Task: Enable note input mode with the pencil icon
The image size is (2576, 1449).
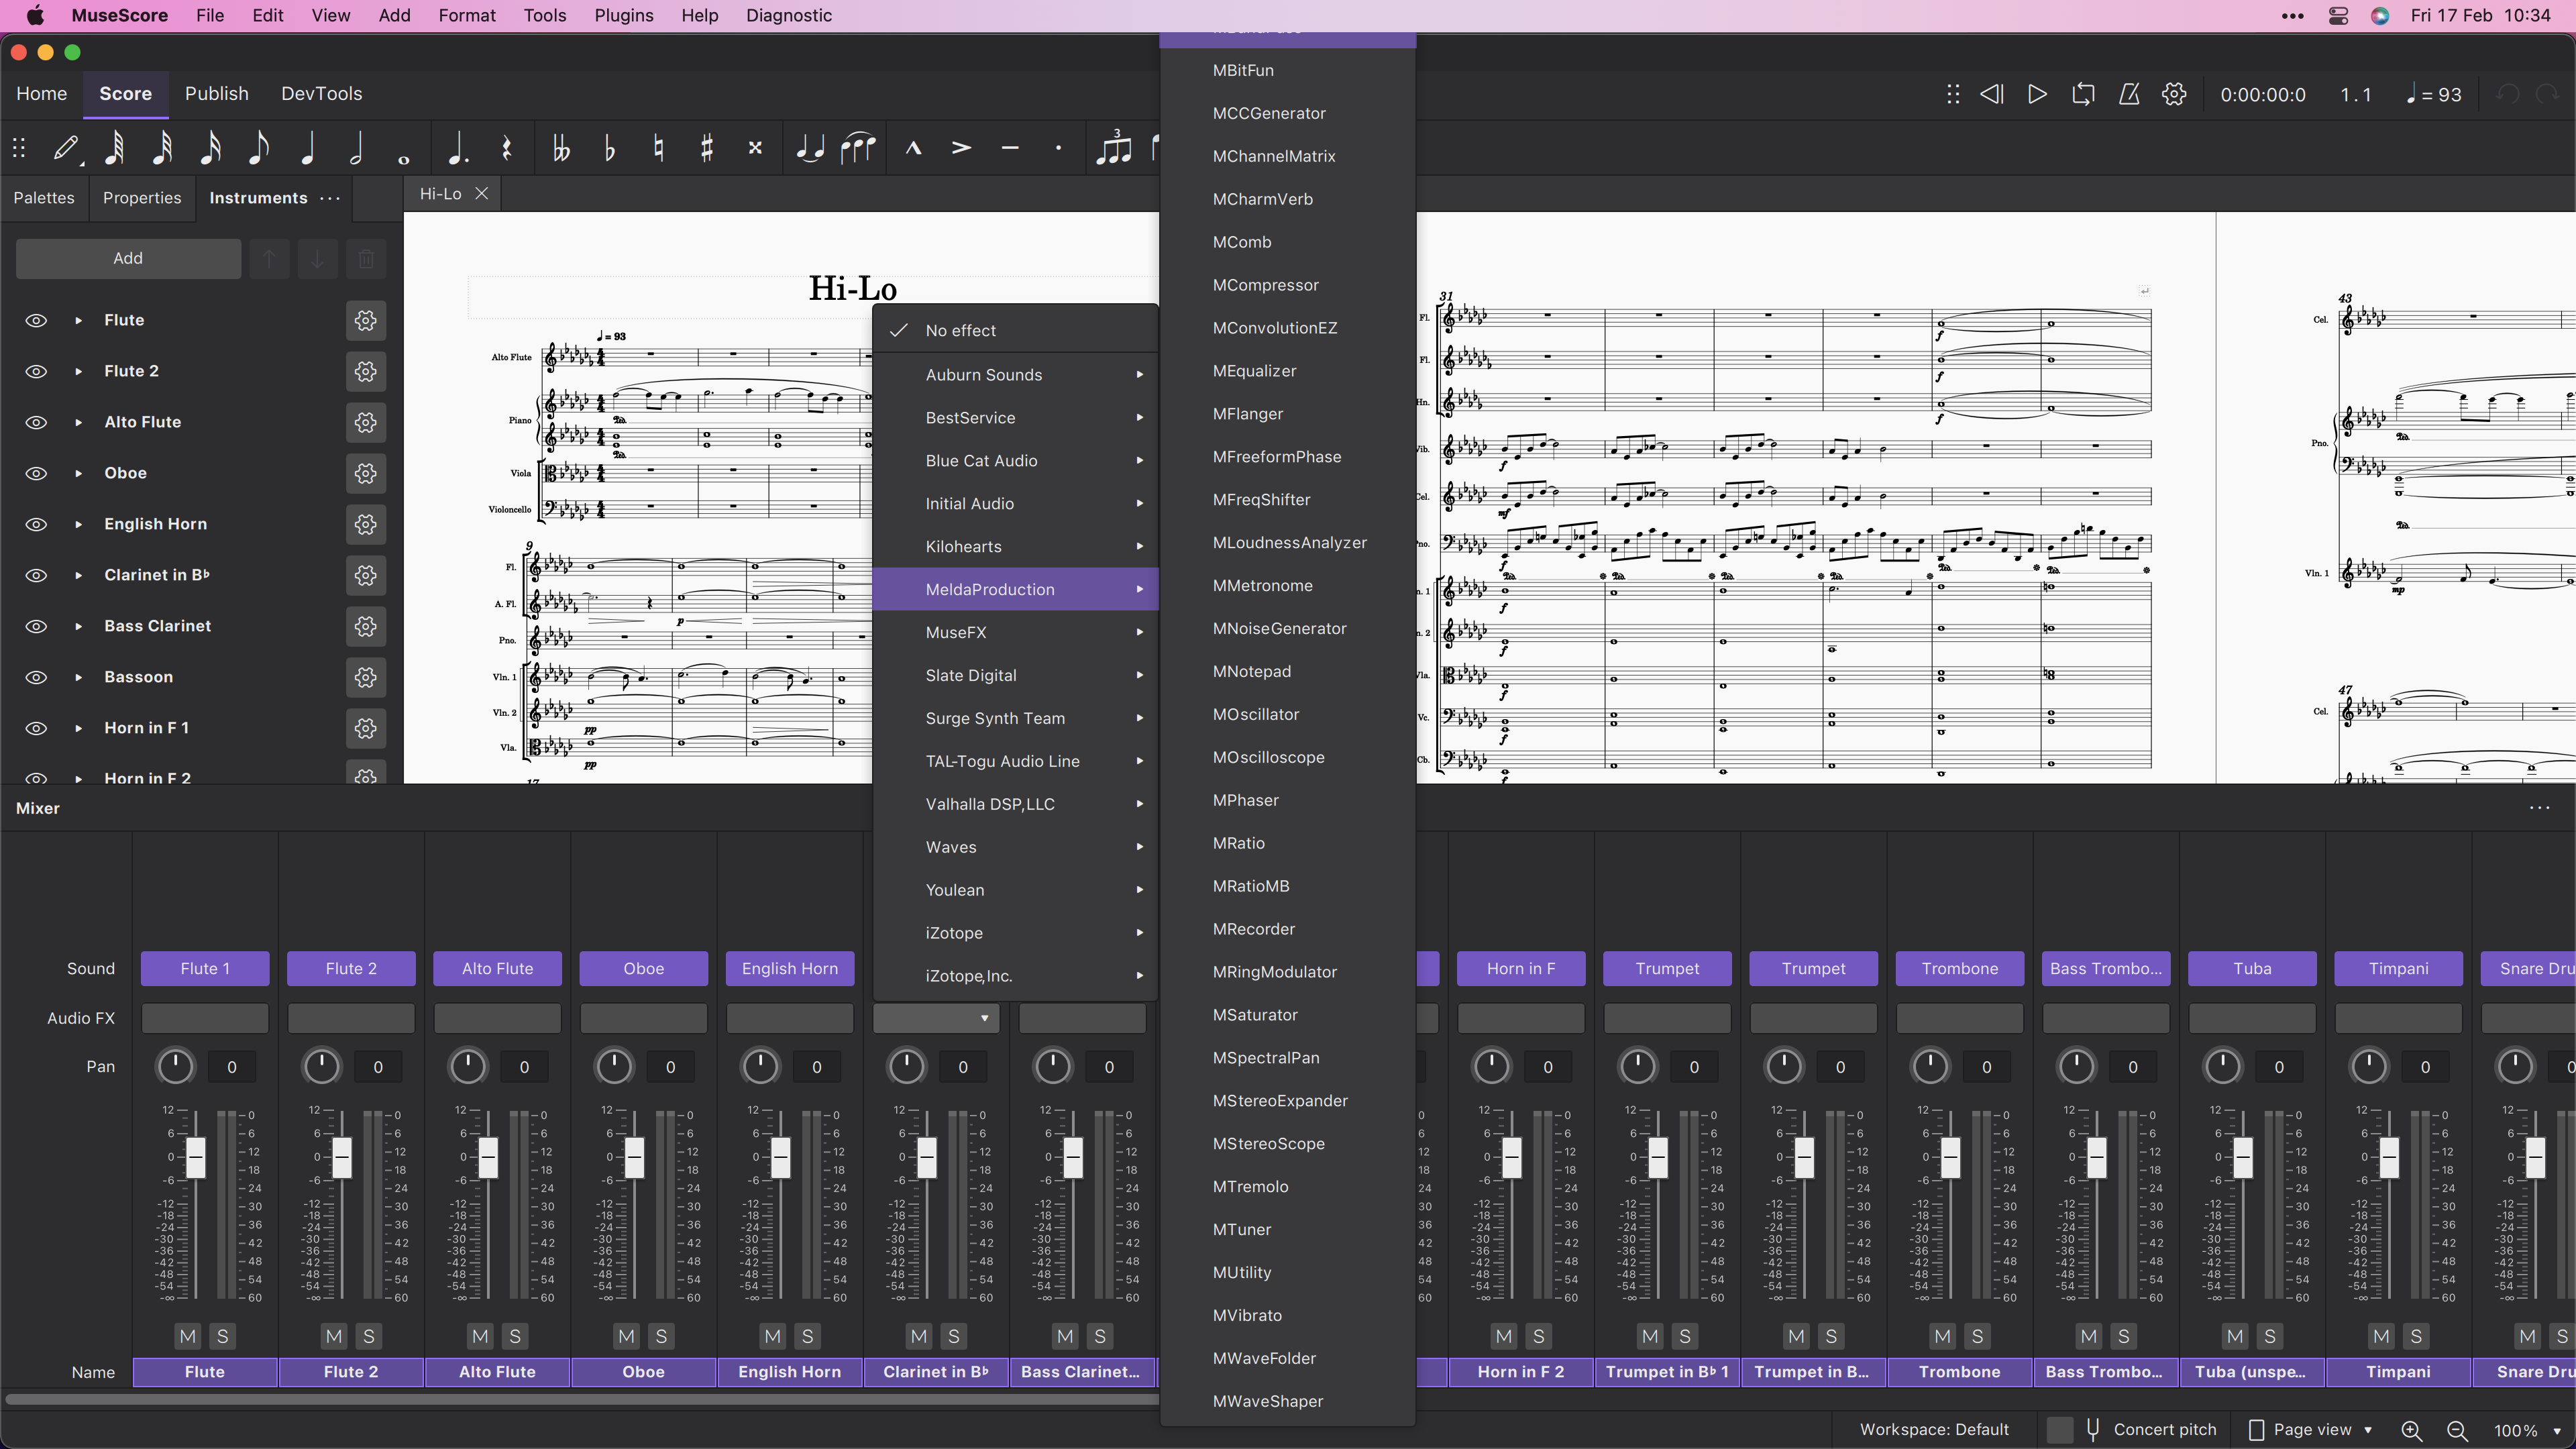Action: (66, 148)
